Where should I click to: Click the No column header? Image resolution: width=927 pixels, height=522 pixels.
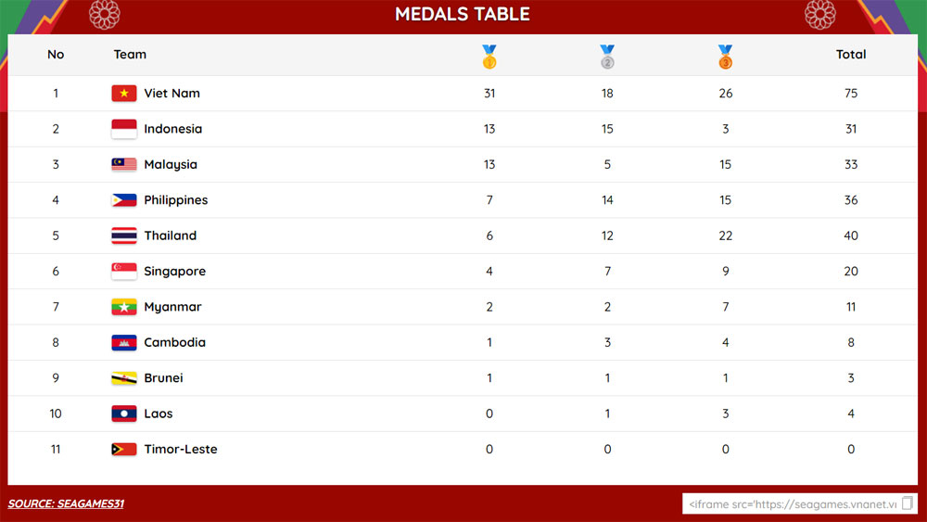56,55
